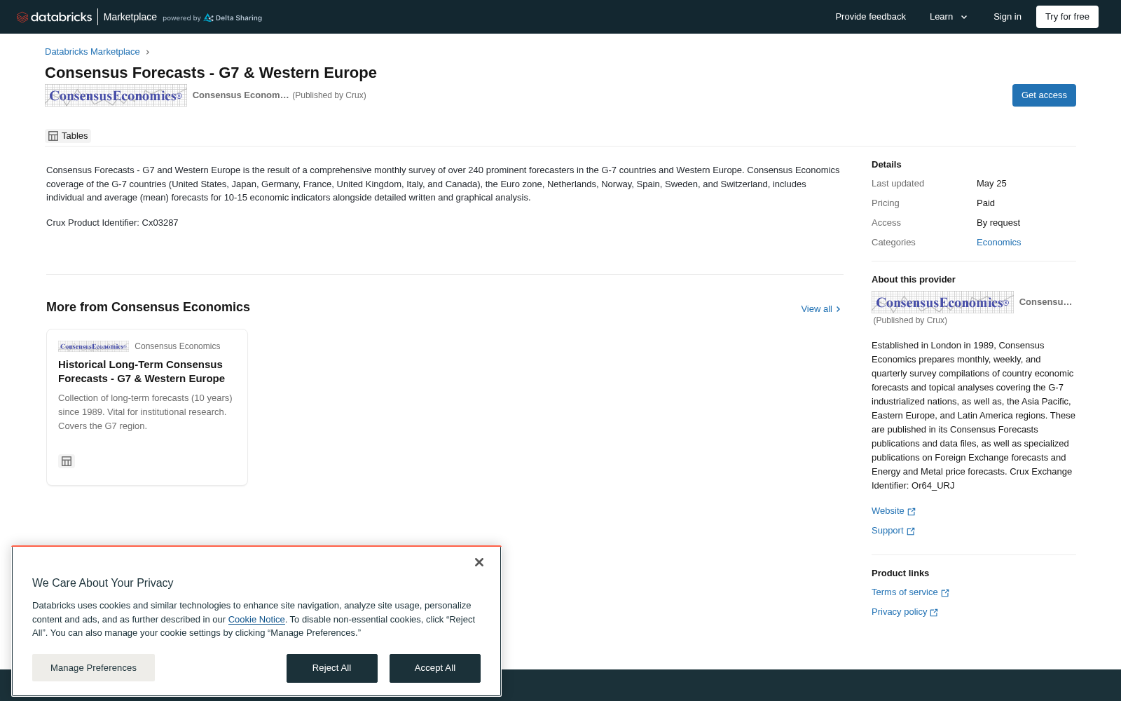Click Reject All cookies button
1121x701 pixels.
(332, 668)
